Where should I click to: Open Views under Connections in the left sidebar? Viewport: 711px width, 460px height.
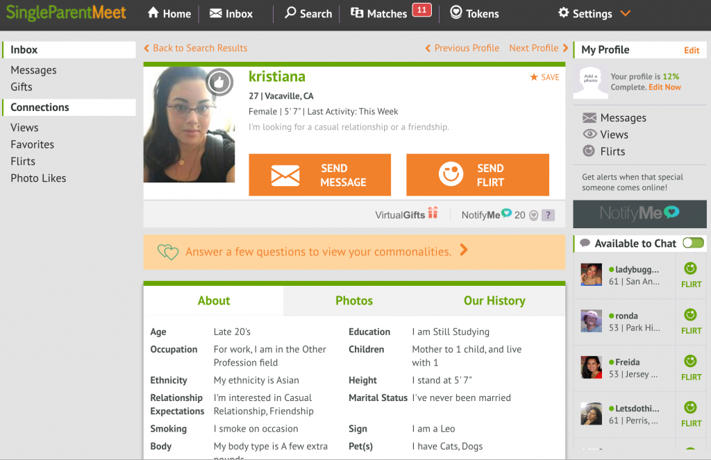pos(24,128)
